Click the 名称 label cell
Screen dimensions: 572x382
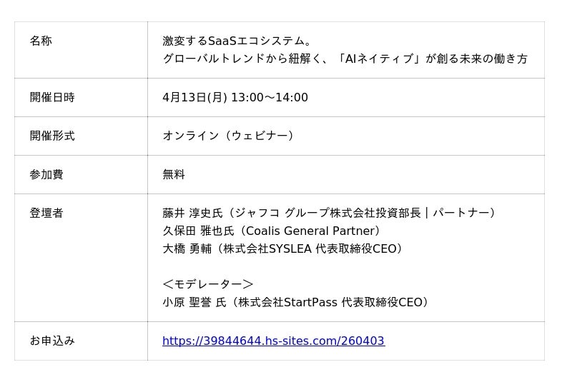point(41,41)
